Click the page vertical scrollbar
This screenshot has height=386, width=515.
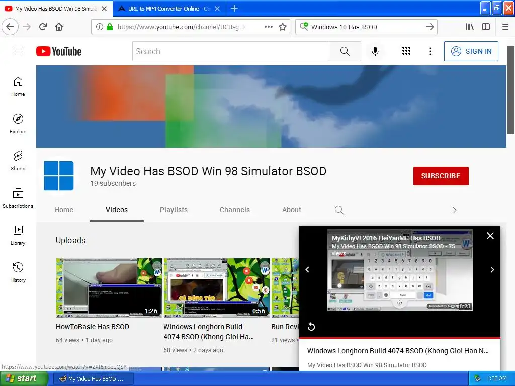[x=510, y=90]
